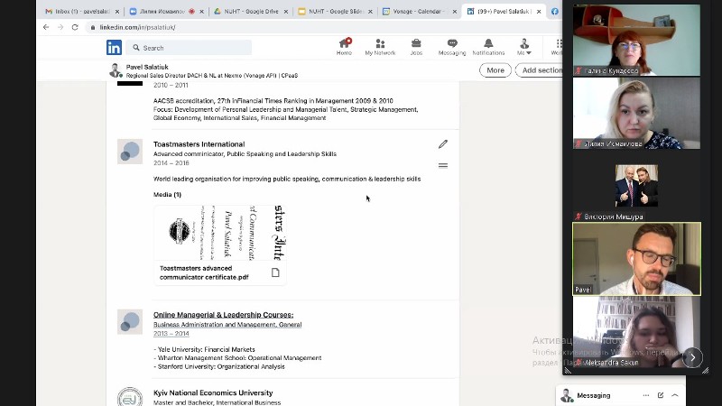Compose new message in Messaging panel
The height and width of the screenshot is (406, 722).
(661, 395)
